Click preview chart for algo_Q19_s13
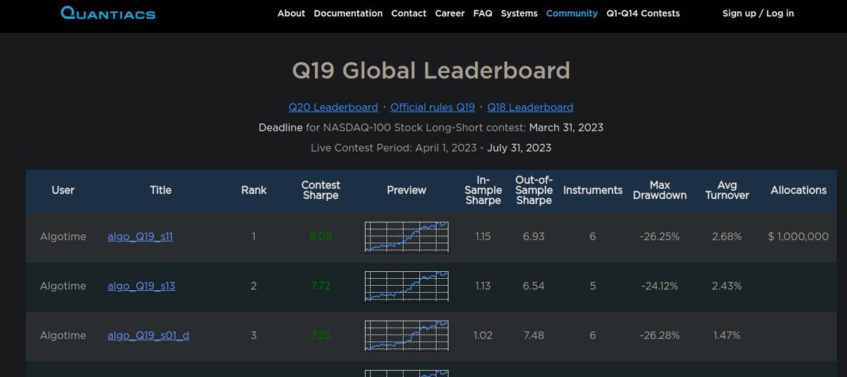Screen dimensions: 847x377 coord(407,286)
